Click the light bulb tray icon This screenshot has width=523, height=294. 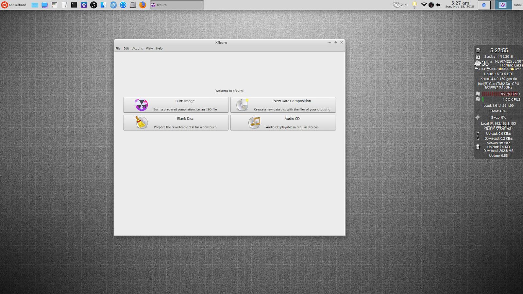414,5
